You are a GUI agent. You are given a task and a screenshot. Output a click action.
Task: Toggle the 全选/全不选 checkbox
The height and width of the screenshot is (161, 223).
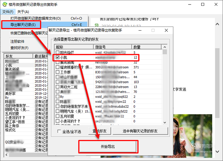(59, 131)
